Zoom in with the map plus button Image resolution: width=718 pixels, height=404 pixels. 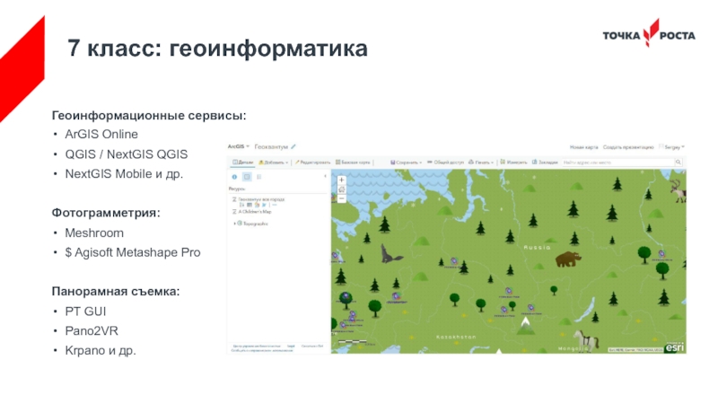(x=341, y=180)
